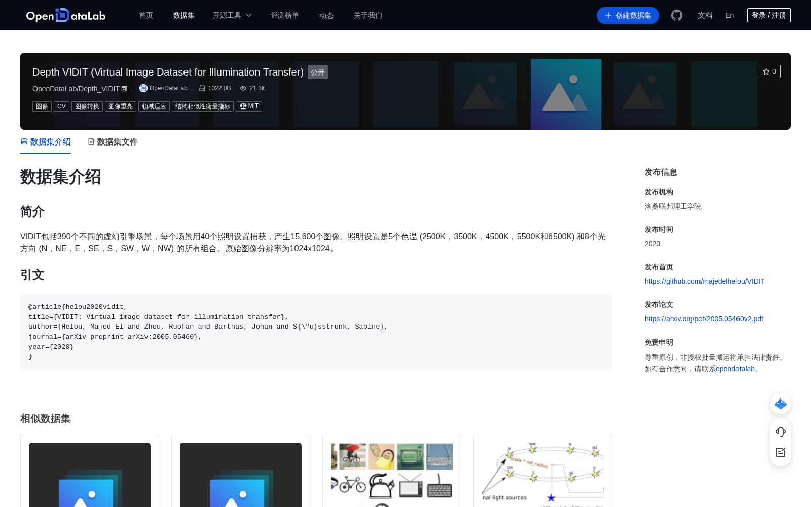
Task: Click the 1022.0B dataset size text
Action: click(219, 88)
